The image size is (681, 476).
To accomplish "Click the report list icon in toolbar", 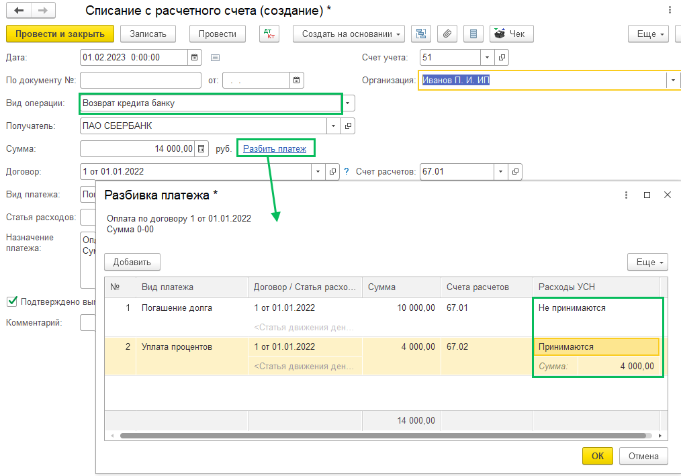I will [x=474, y=34].
